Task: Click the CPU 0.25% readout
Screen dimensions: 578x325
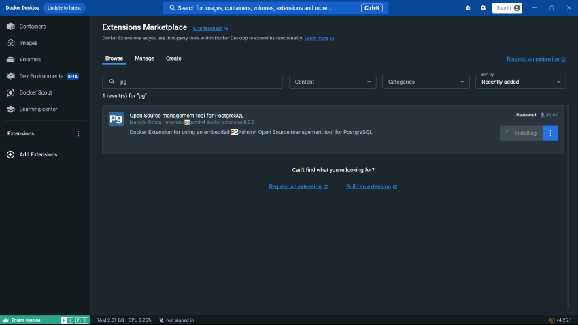Action: pyautogui.click(x=139, y=320)
